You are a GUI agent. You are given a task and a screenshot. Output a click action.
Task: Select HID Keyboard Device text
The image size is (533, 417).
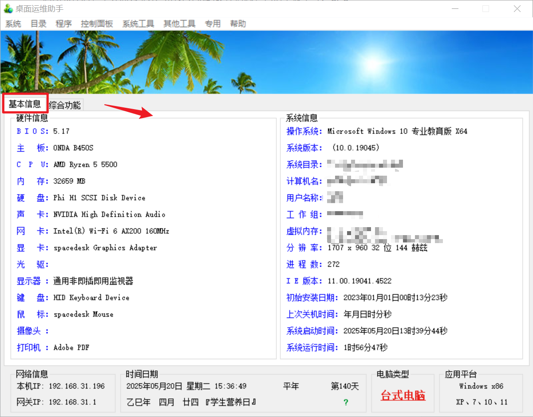[91, 298]
